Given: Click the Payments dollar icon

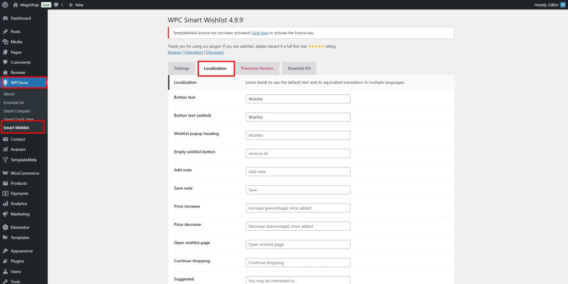Looking at the screenshot, I should click(6, 194).
